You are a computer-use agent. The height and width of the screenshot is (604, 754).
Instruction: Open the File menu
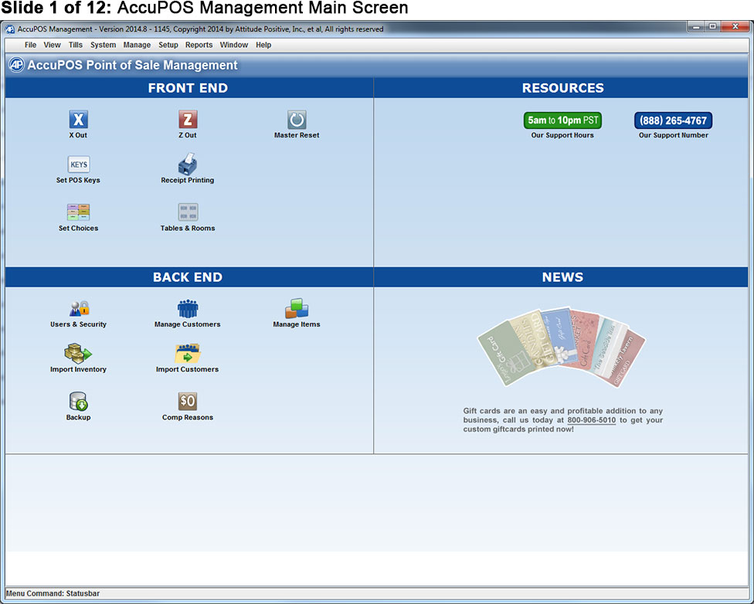(30, 45)
